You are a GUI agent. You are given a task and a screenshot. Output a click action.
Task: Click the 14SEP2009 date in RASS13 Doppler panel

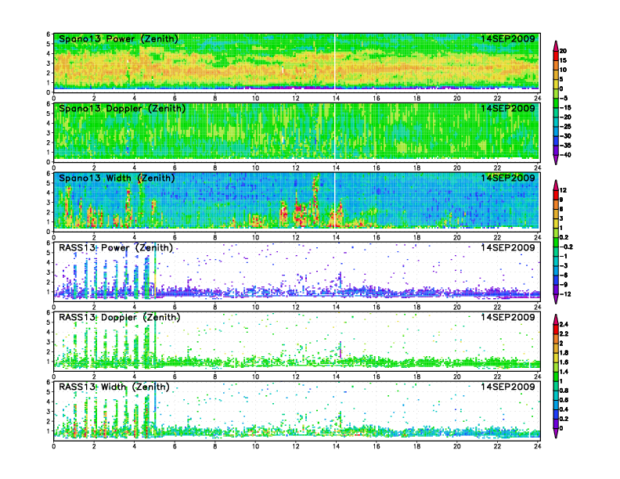[508, 317]
